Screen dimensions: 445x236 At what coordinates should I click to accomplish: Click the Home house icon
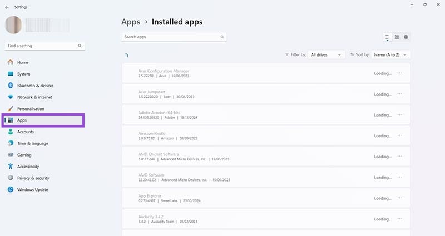11,62
